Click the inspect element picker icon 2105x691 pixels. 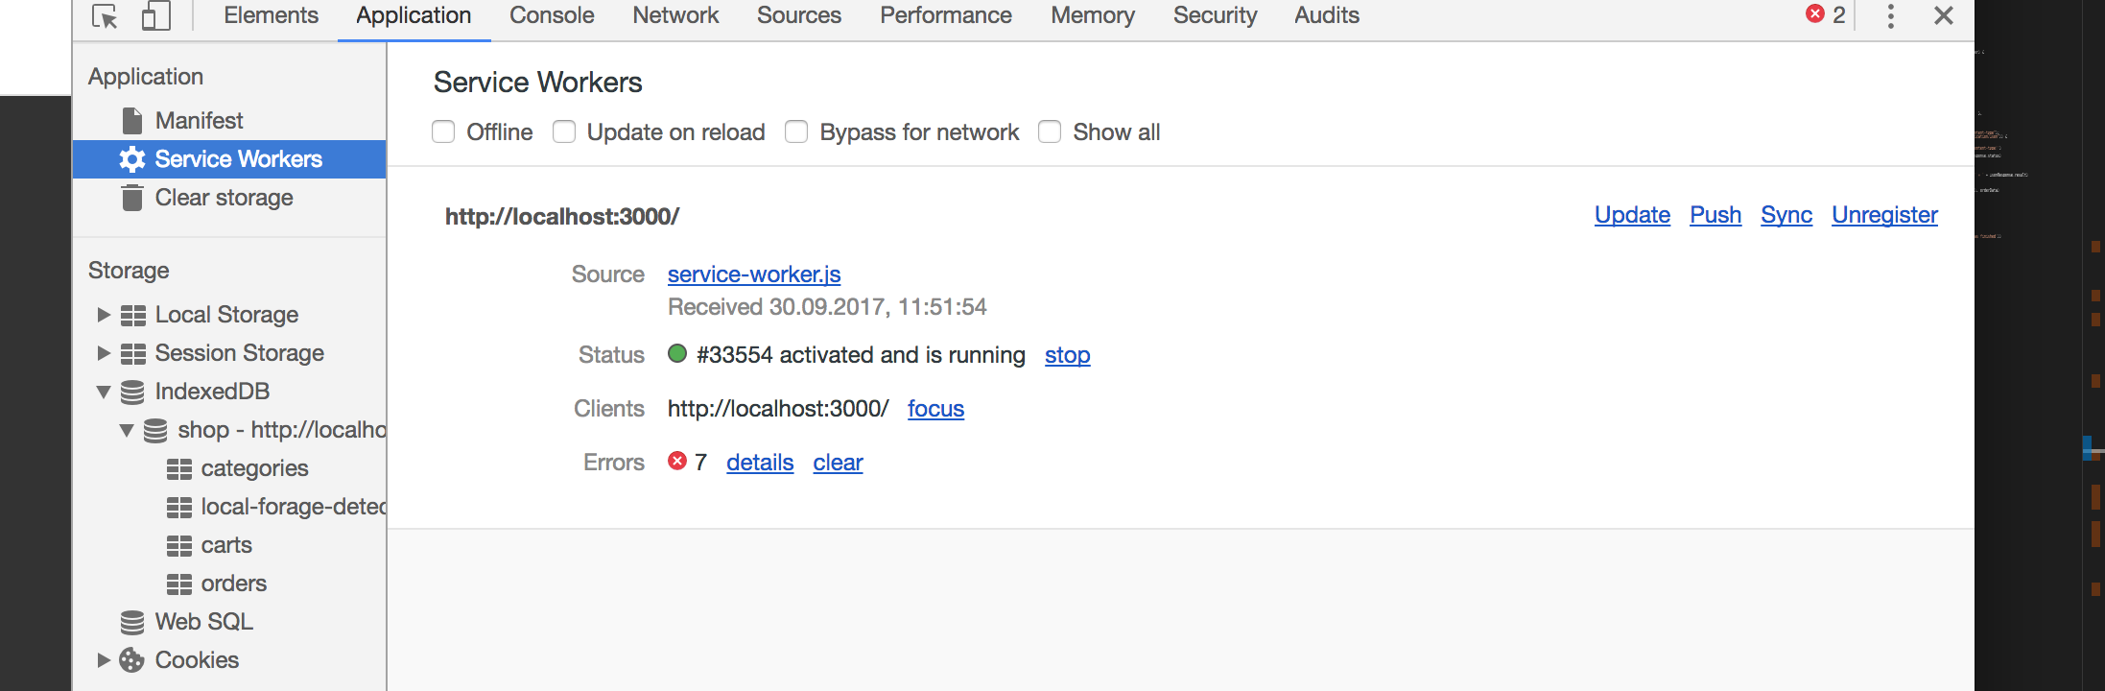click(105, 16)
